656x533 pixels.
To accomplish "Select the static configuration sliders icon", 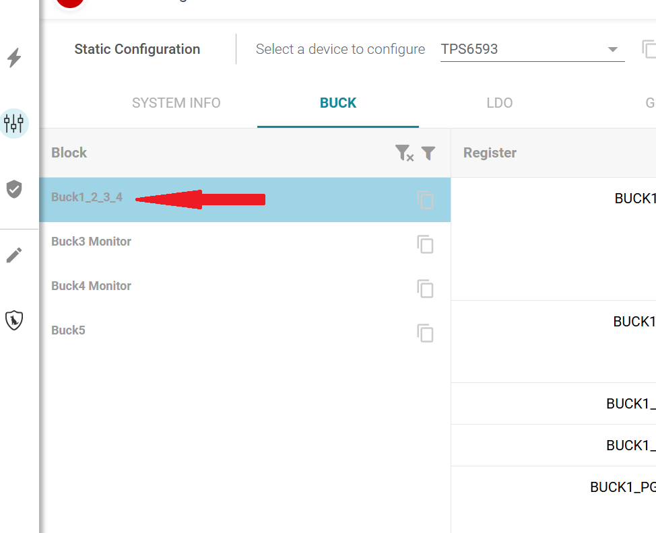I will click(13, 124).
